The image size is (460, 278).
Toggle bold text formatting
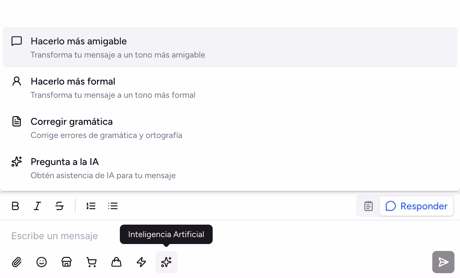point(15,206)
